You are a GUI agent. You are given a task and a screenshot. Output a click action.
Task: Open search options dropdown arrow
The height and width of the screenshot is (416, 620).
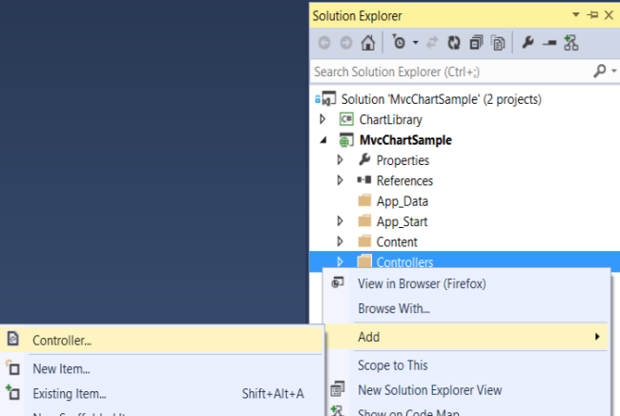(x=614, y=72)
